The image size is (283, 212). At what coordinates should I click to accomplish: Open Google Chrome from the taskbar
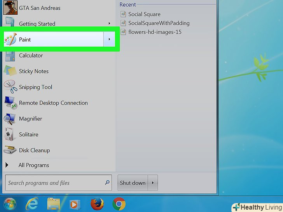[x=119, y=204]
